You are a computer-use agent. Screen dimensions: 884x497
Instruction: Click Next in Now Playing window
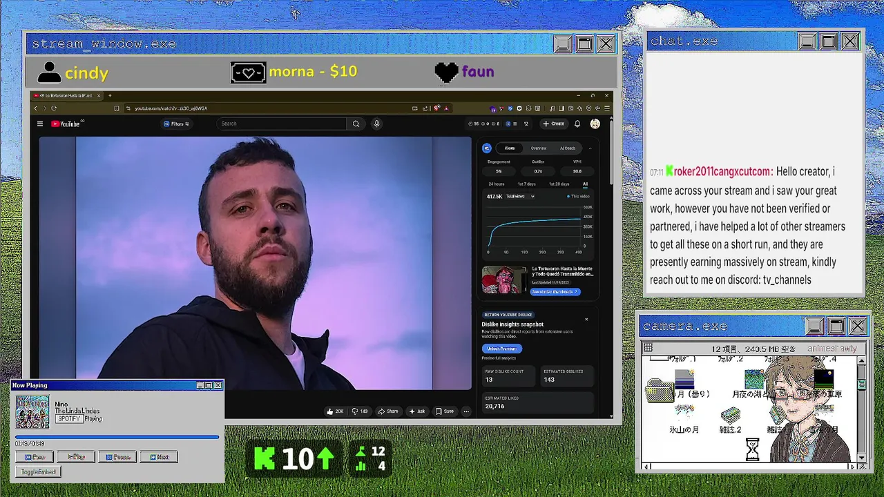[x=158, y=457]
